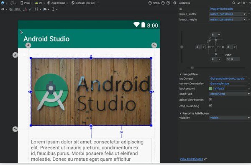Open the AppTheme theme selector
The height and width of the screenshot is (165, 251).
[x=58, y=3]
